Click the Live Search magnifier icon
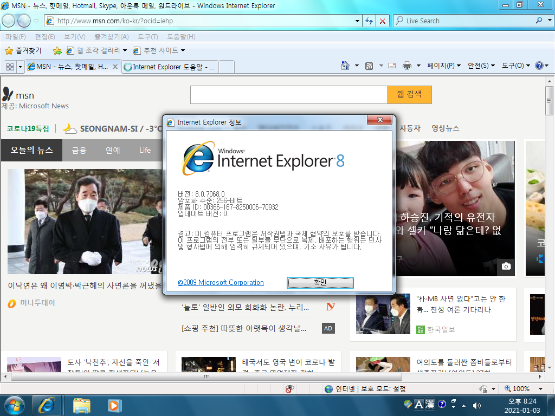555x416 pixels. tap(539, 21)
